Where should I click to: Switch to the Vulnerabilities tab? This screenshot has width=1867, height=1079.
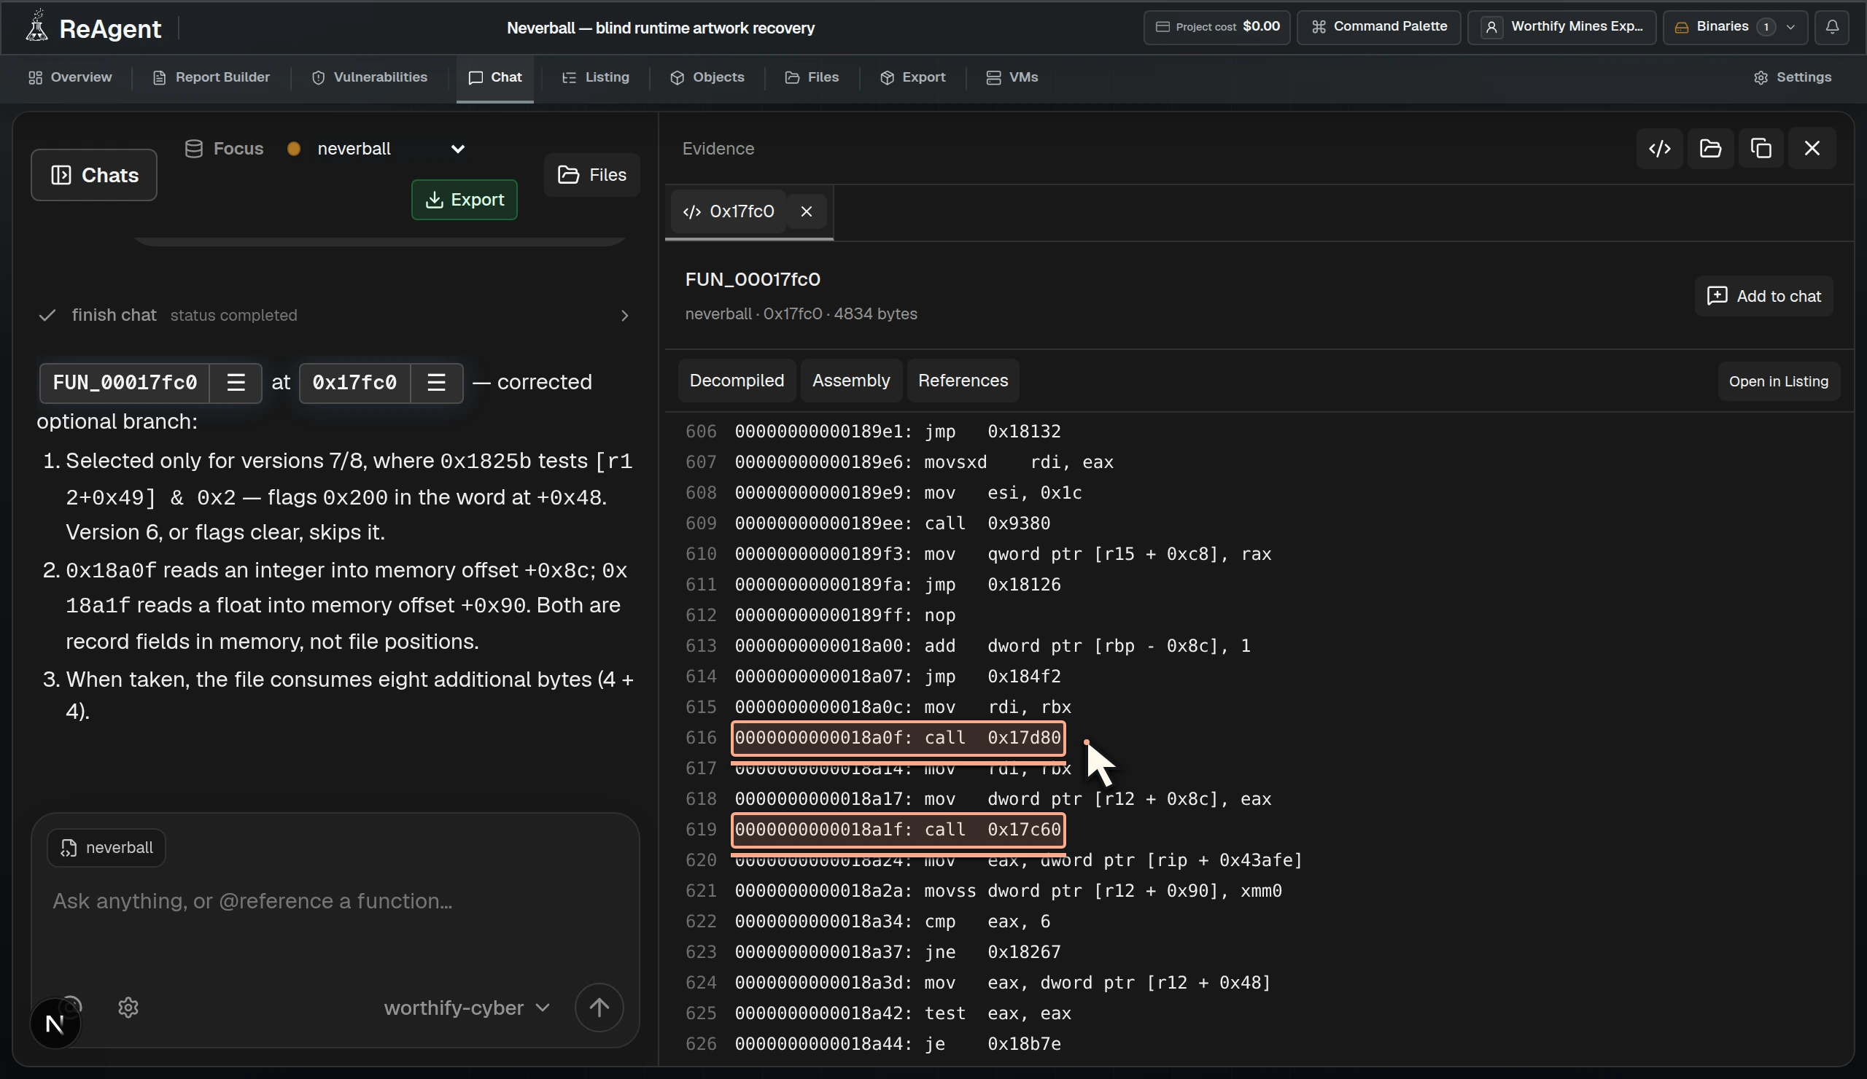370,77
